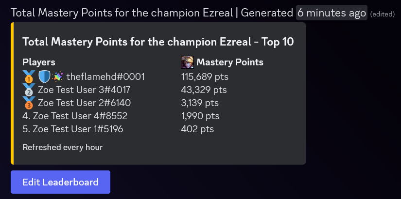Click the '6 minutes ago' timestamp
This screenshot has width=401, height=199.
click(x=331, y=13)
